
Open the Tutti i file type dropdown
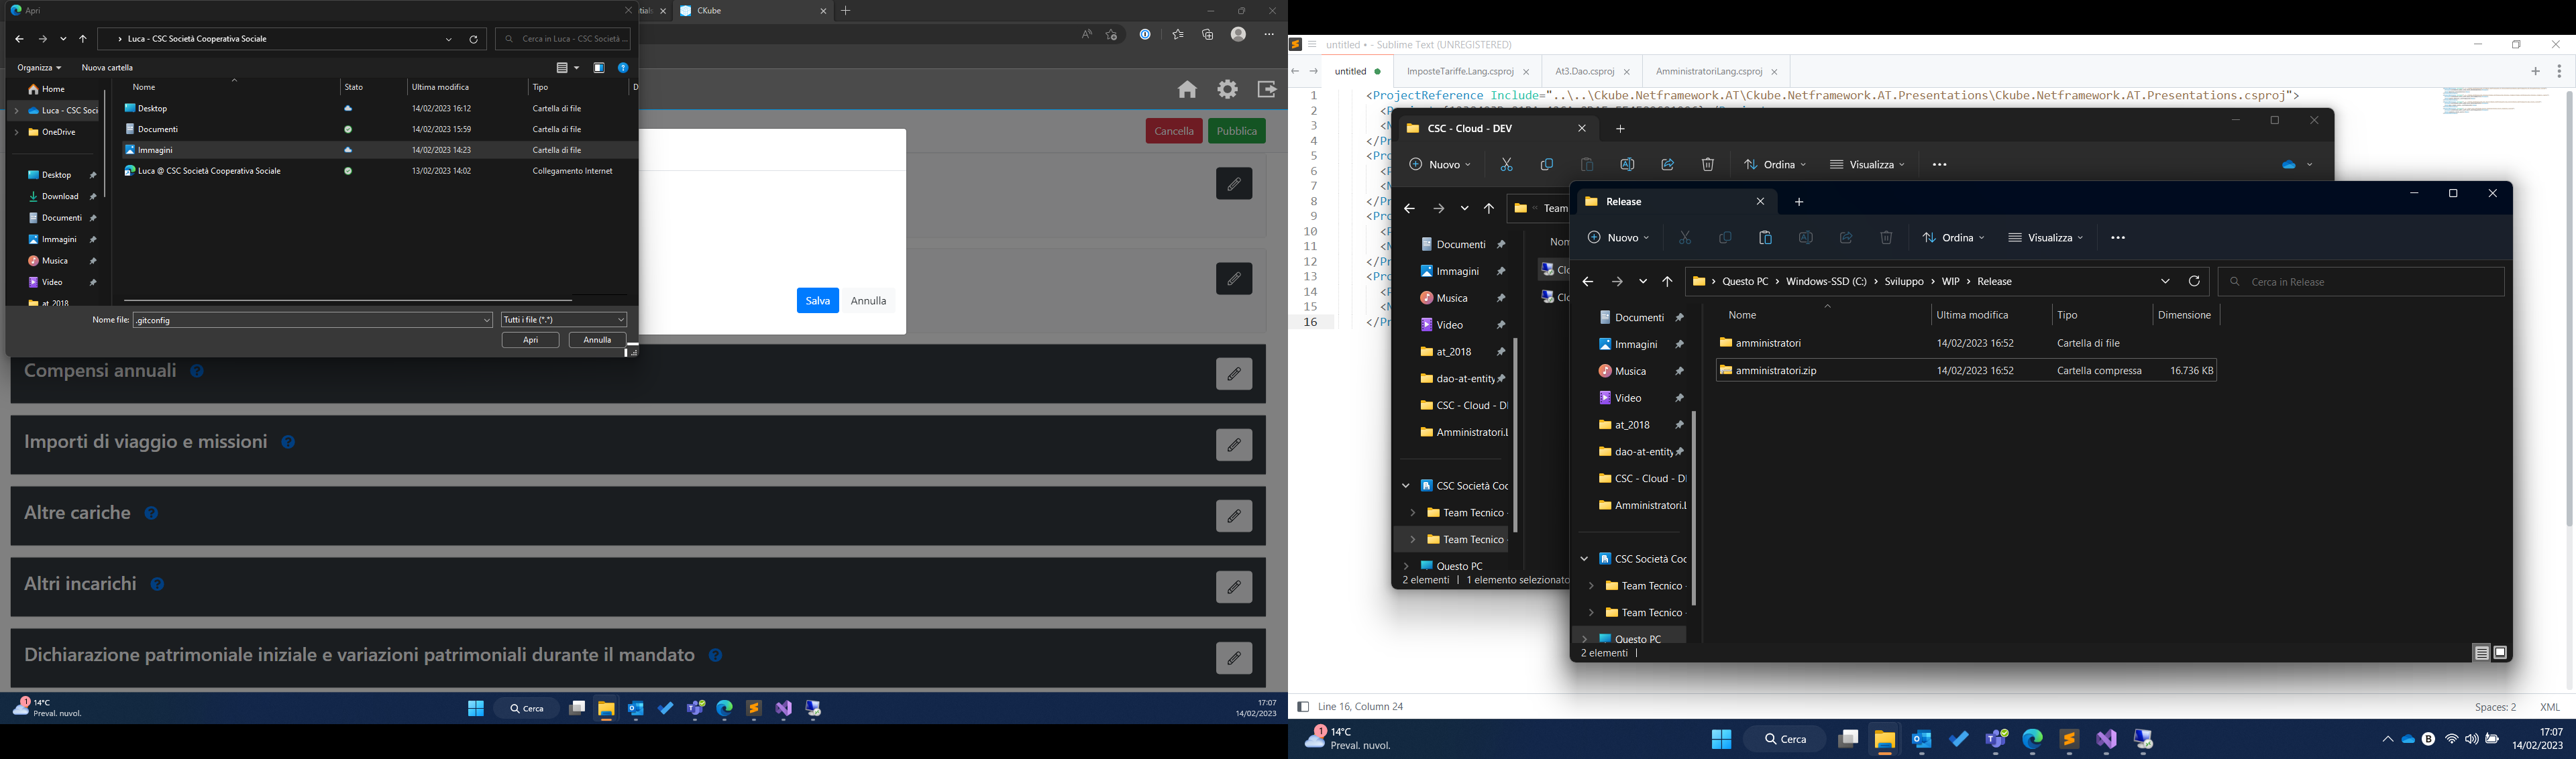point(564,320)
